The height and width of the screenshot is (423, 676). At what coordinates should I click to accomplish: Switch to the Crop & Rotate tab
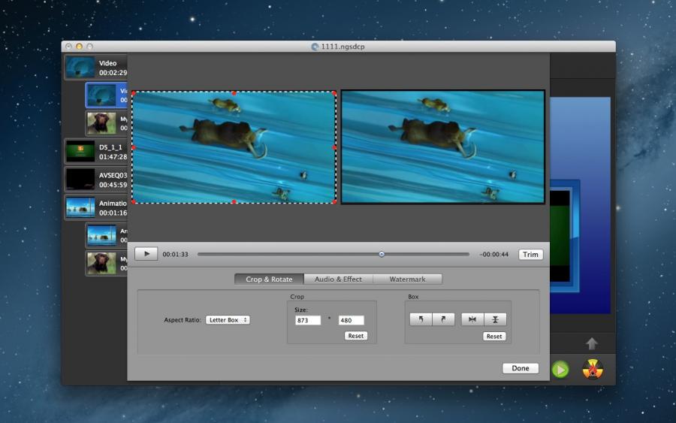pos(269,279)
